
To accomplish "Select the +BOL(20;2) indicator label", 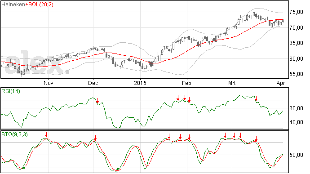I will pos(39,4).
